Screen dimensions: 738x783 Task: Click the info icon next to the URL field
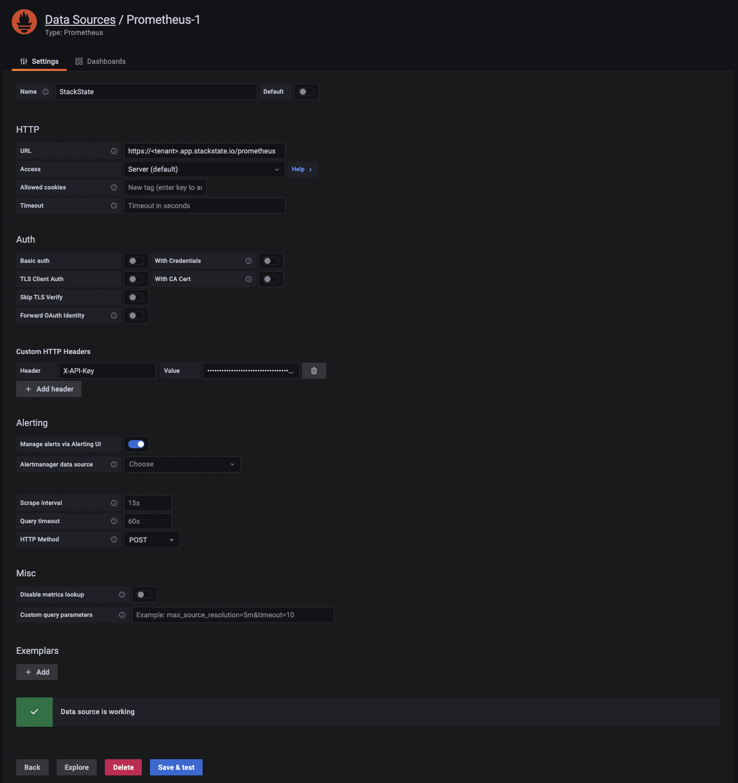tap(113, 150)
